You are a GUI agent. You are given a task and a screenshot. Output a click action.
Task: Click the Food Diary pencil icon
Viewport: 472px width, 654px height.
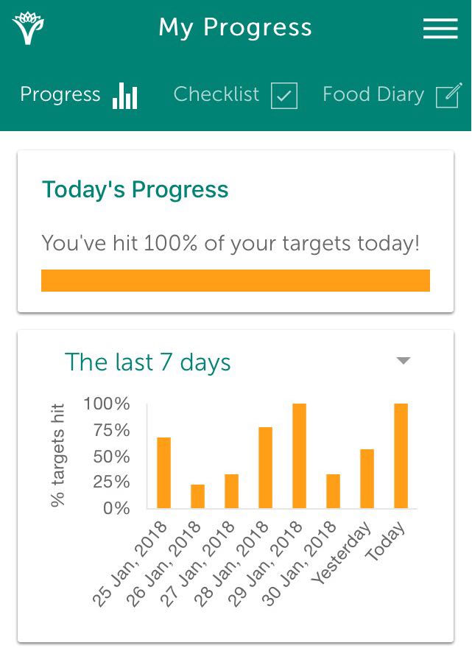pyautogui.click(x=448, y=95)
